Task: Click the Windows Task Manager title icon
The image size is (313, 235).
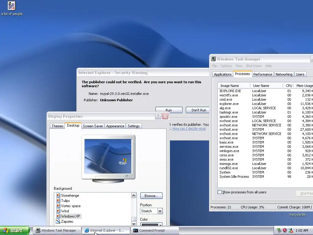Action: (213, 59)
